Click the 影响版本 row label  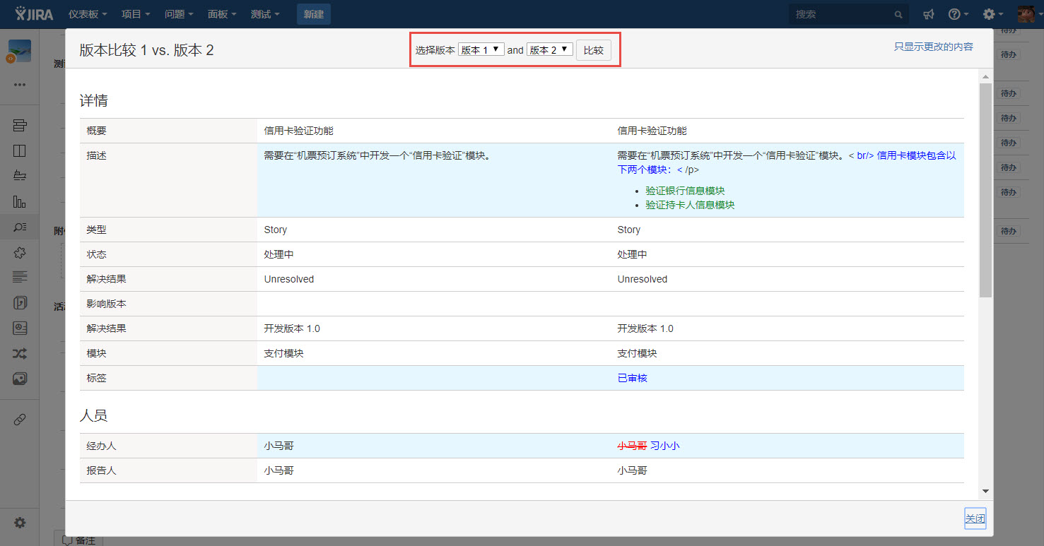[x=107, y=304]
